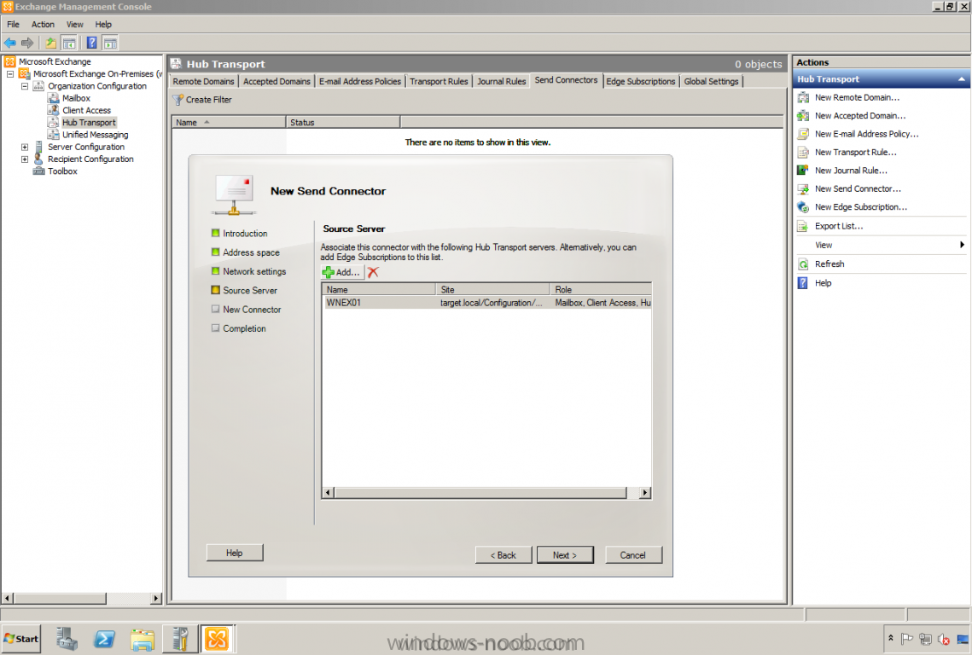Screen dimensions: 972x655
Task: Switch to the Global Settings tab
Action: point(711,81)
